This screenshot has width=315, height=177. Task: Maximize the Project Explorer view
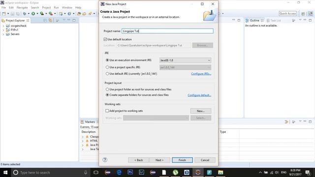tap(74, 20)
